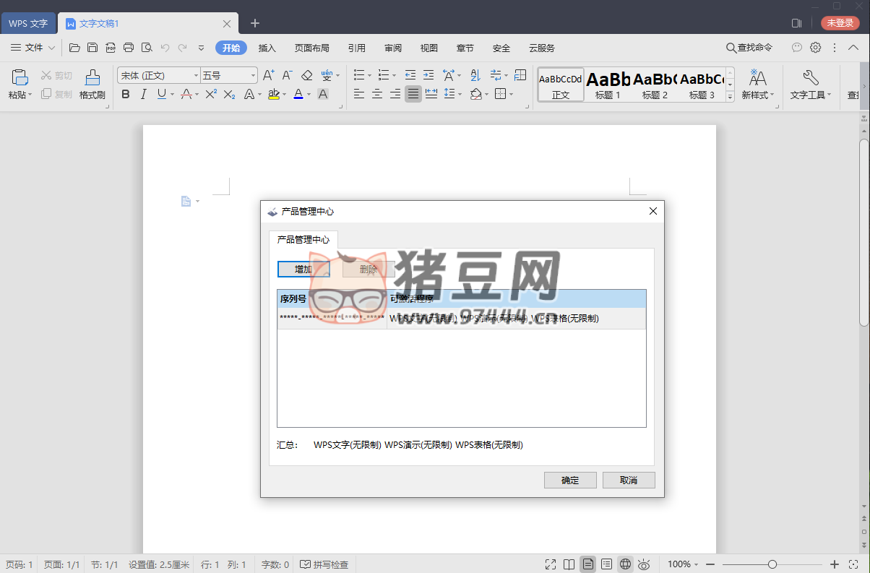
Task: Click the 增加 (Add) button in dialog
Action: [x=303, y=269]
